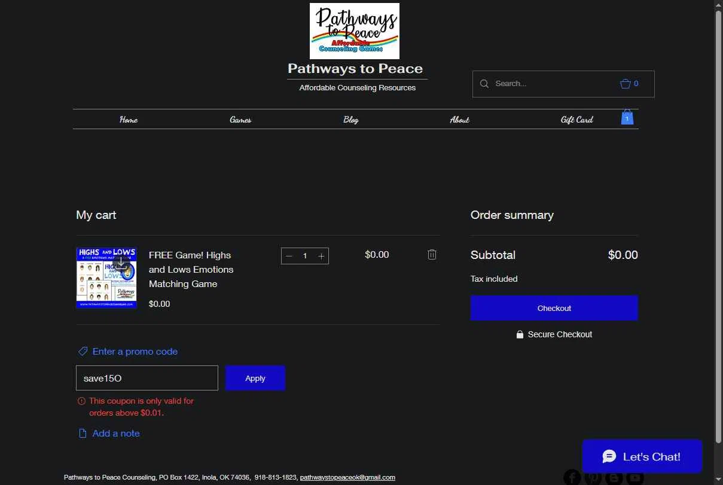
Task: Click the Secure Checkout lock icon
Action: [520, 334]
